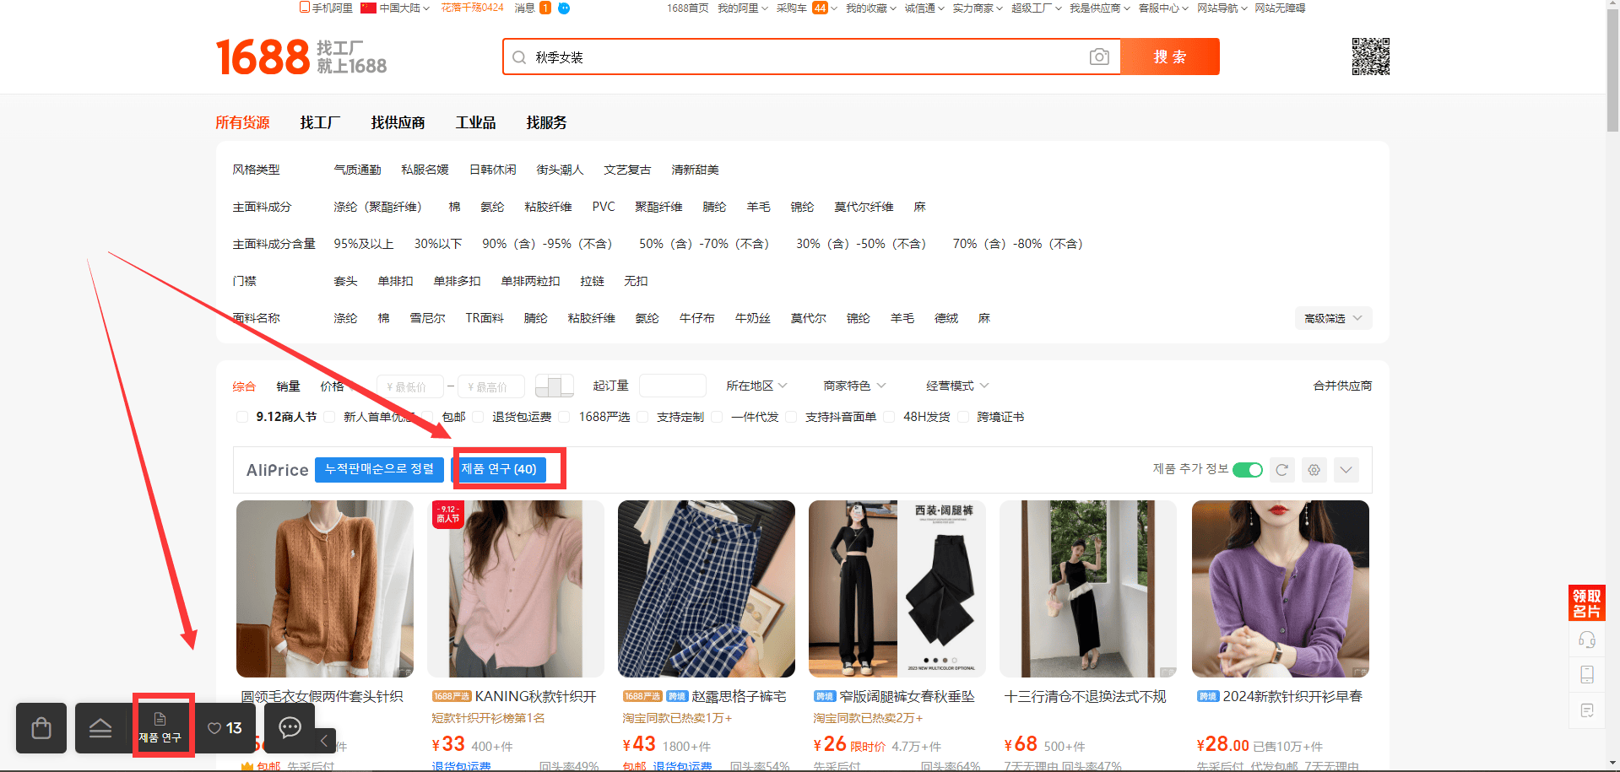The height and width of the screenshot is (772, 1620).
Task: Open the favorites heart with 13 items
Action: coord(225,728)
